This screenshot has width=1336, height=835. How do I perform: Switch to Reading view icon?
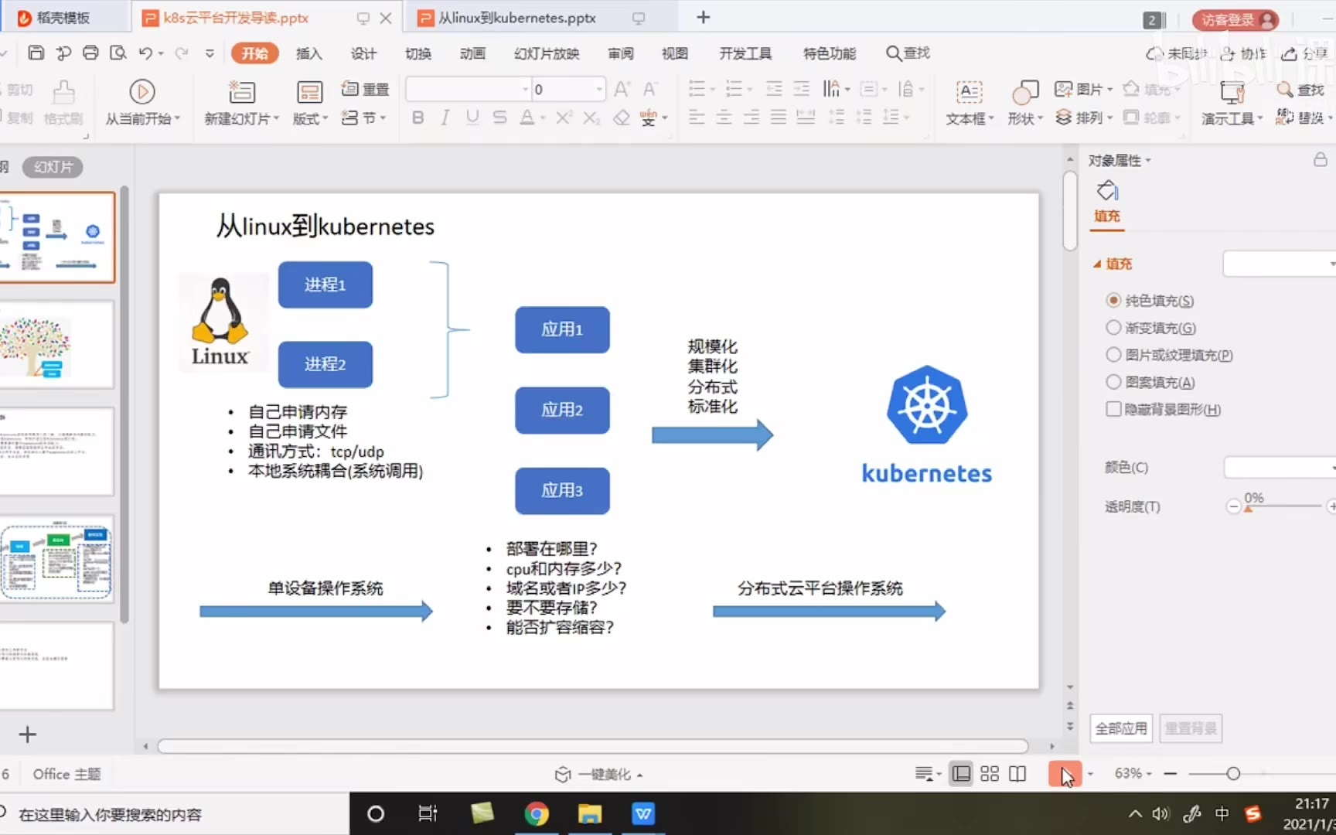pos(1017,774)
